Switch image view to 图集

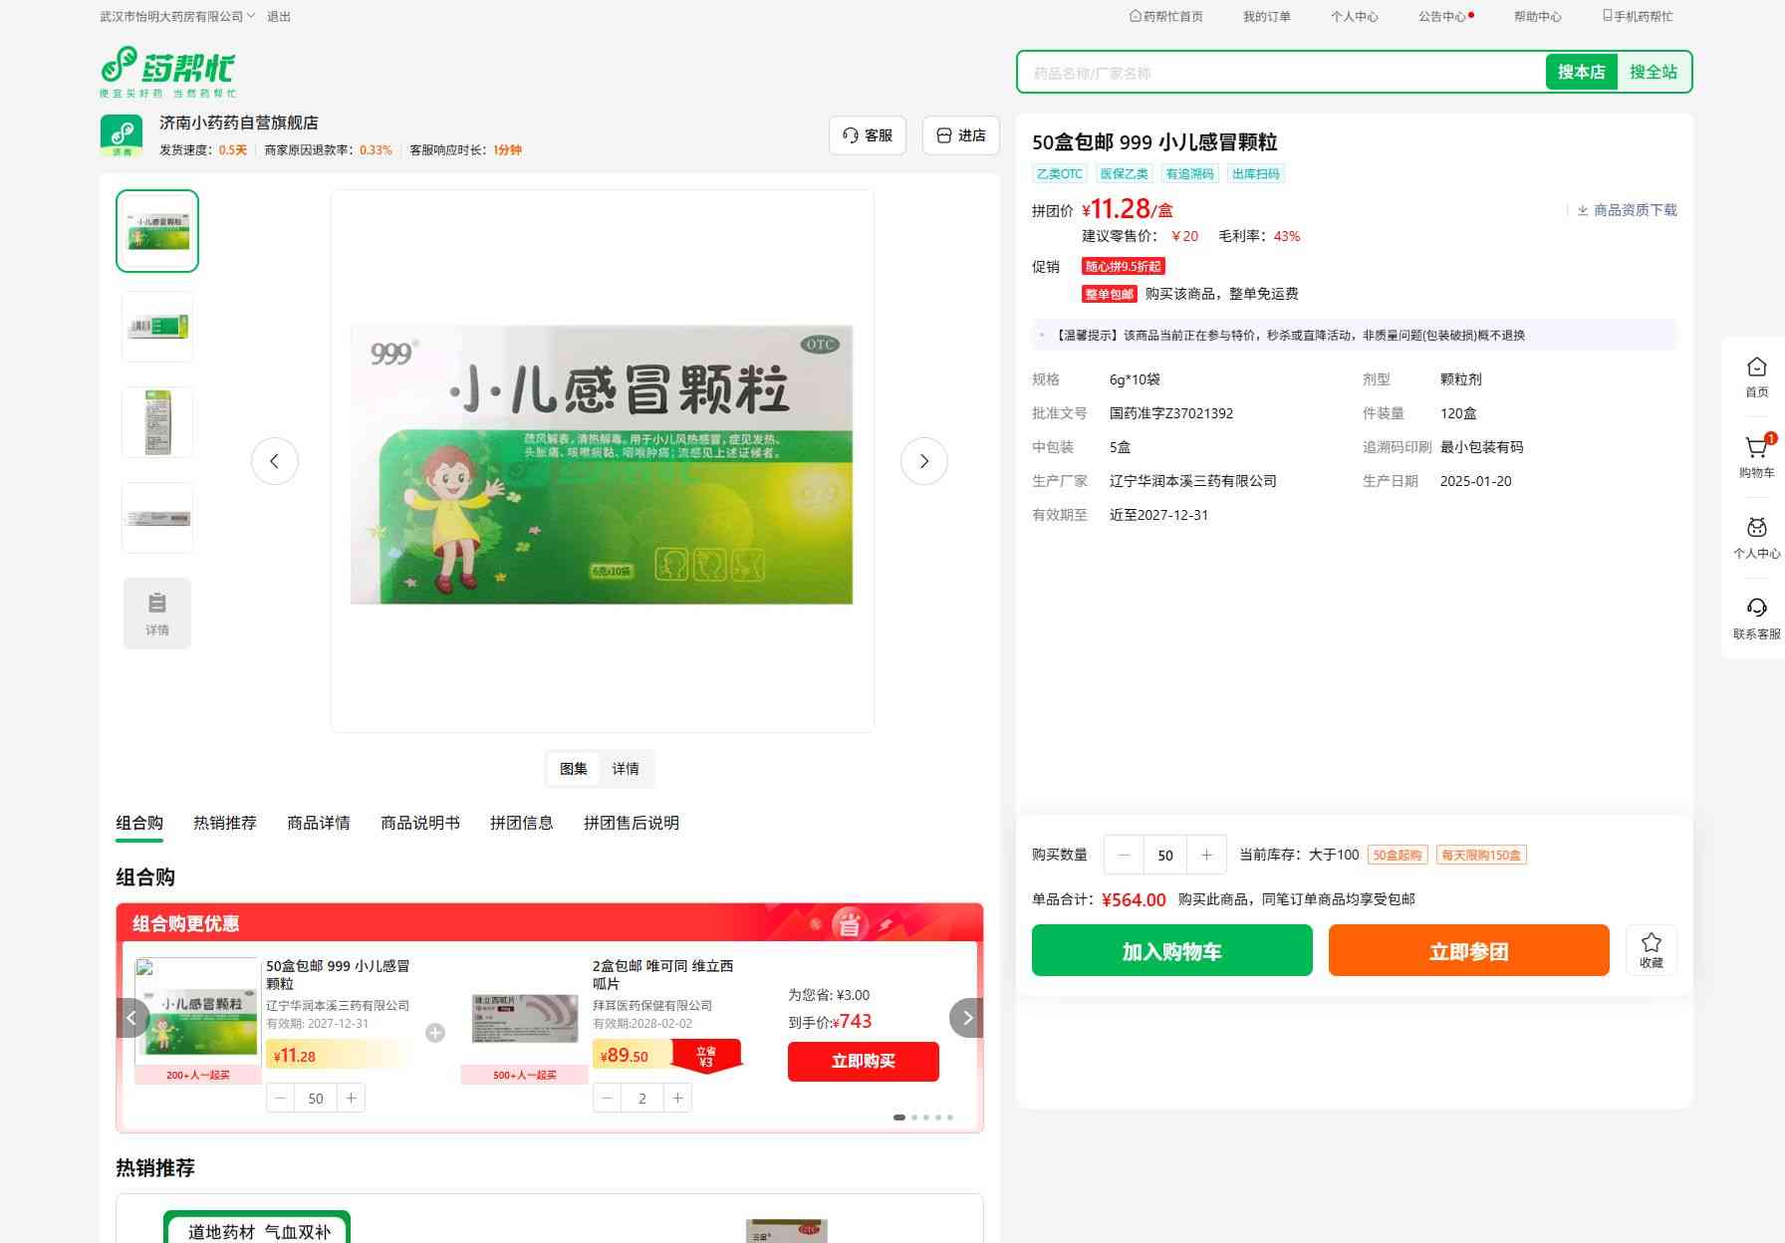(573, 769)
